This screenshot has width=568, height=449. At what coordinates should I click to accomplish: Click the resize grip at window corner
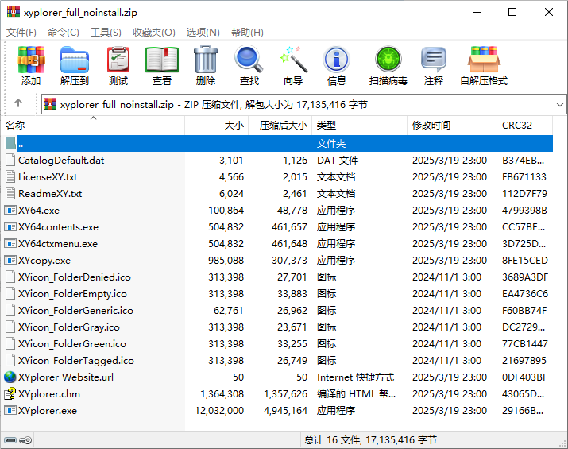pyautogui.click(x=562, y=443)
